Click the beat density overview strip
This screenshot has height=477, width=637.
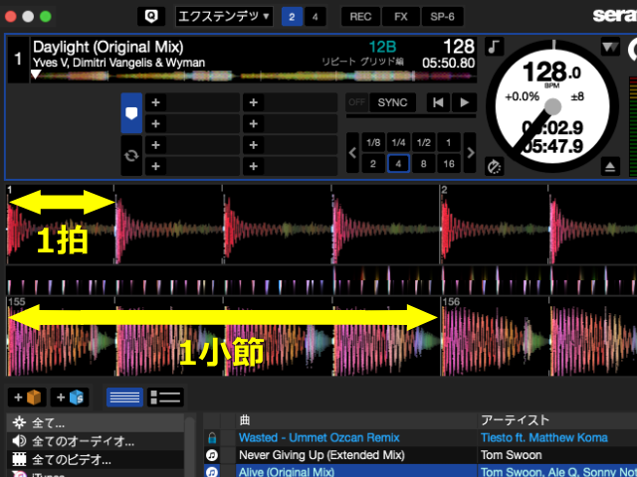coord(320,280)
